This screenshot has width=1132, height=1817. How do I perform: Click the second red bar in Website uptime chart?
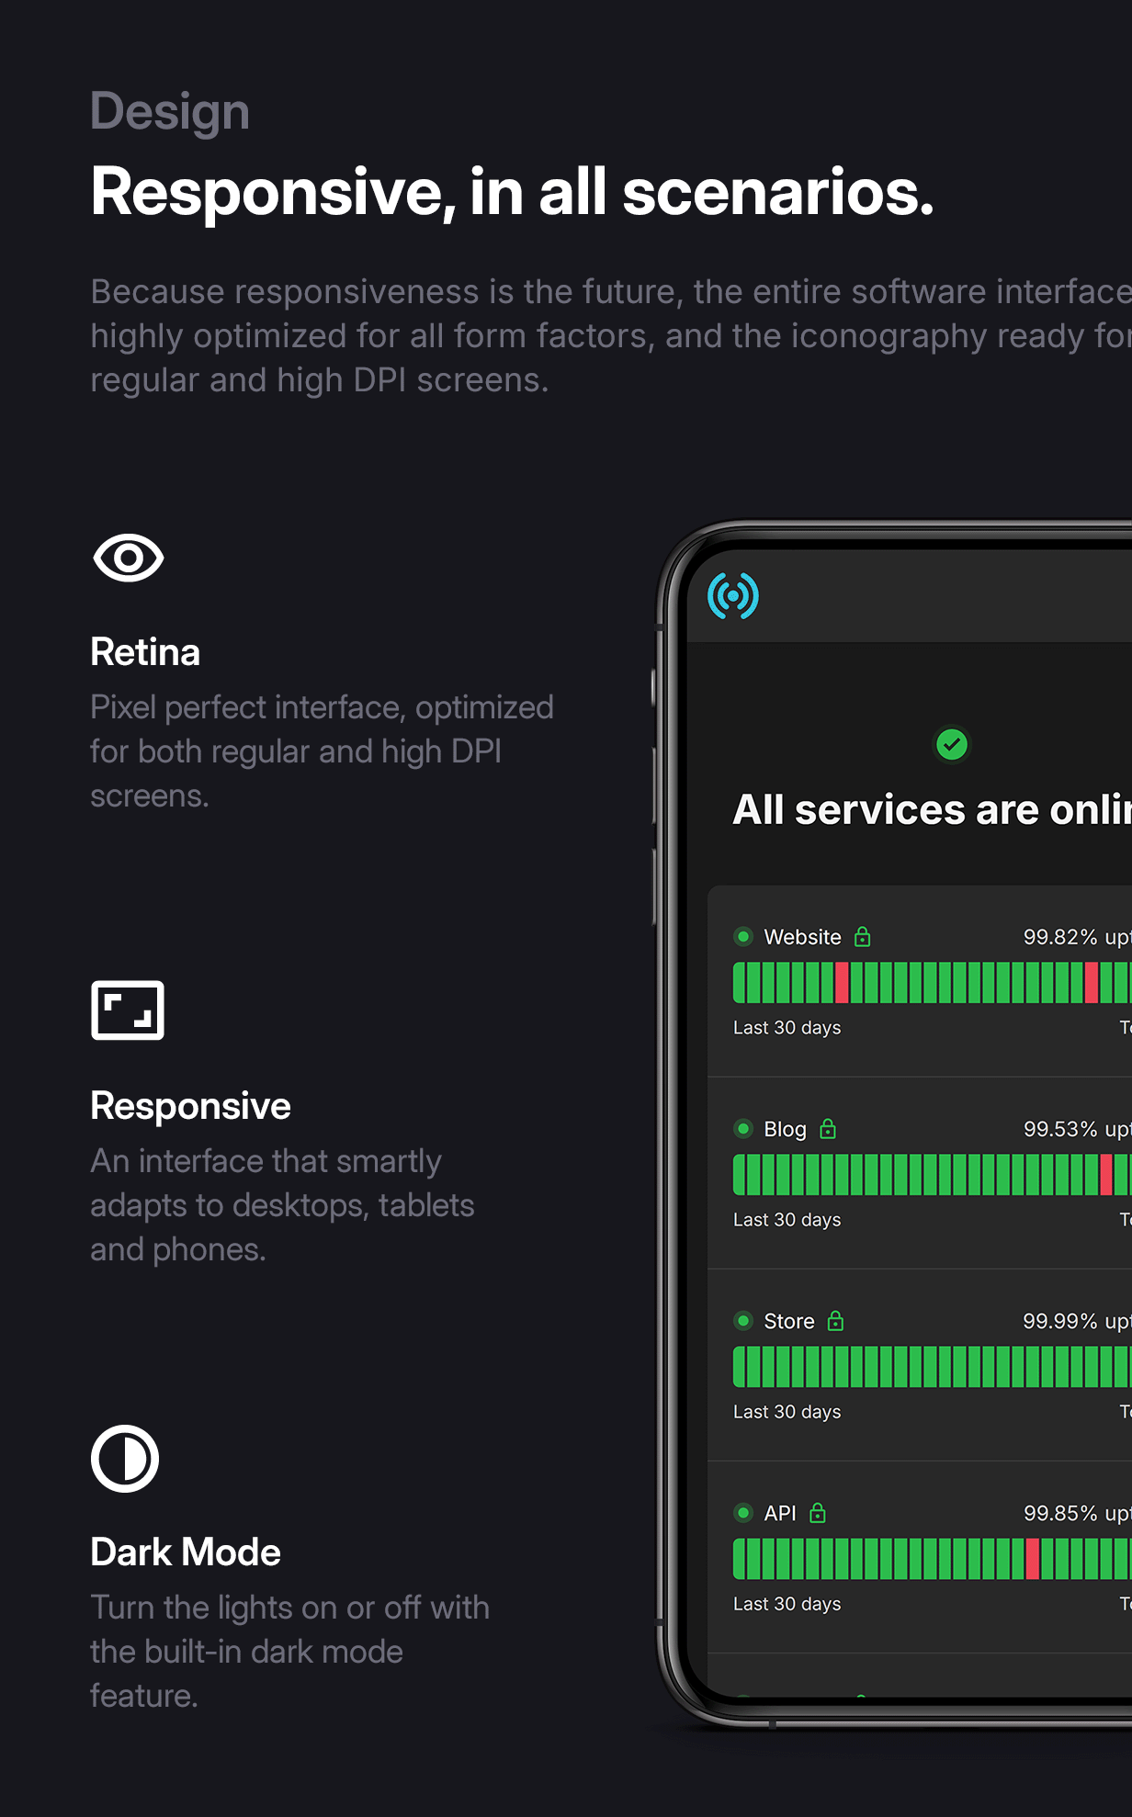(x=1092, y=982)
